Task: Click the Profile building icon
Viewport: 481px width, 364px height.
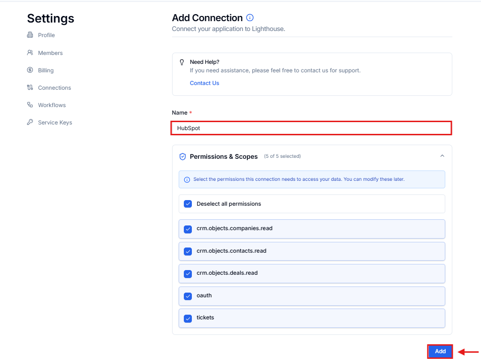Action: click(30, 35)
